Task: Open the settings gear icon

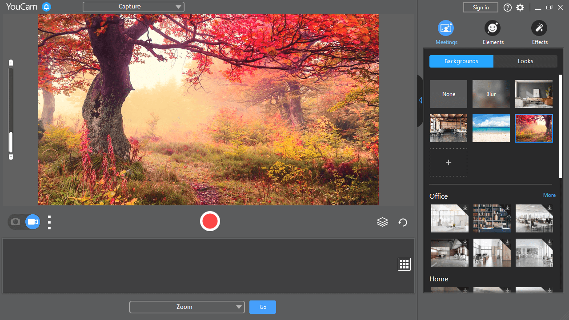Action: 520,8
